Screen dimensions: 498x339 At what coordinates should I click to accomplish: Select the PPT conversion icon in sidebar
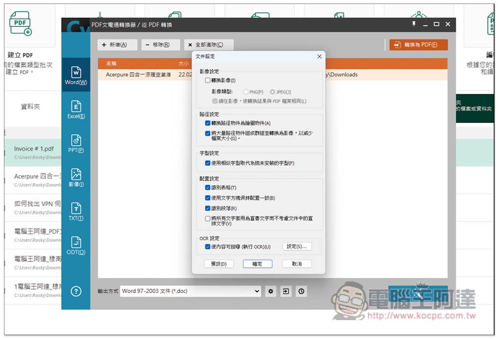[76, 143]
